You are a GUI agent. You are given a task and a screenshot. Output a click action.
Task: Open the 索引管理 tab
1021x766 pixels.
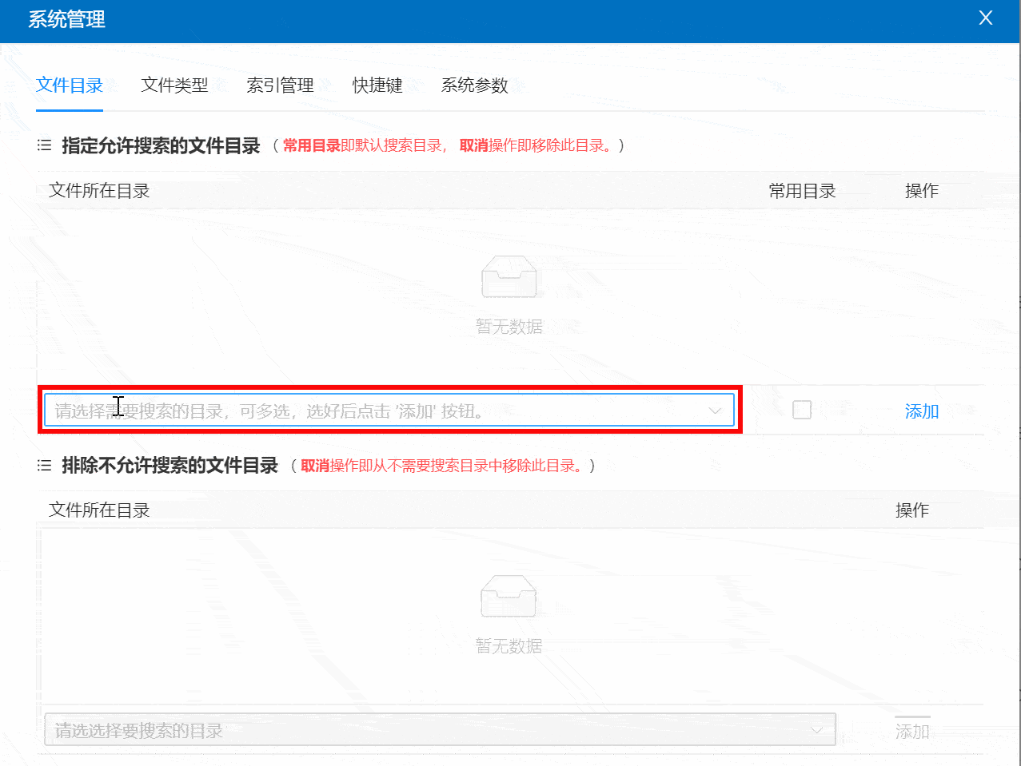280,85
